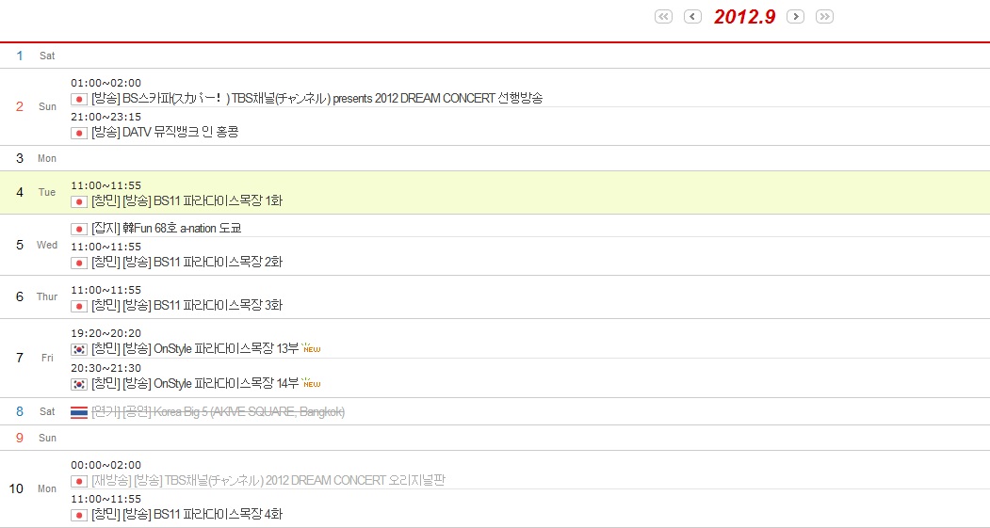This screenshot has width=990, height=528.
Task: Click the 11:00~11:55 time on Thursday 6
Action: click(x=106, y=290)
